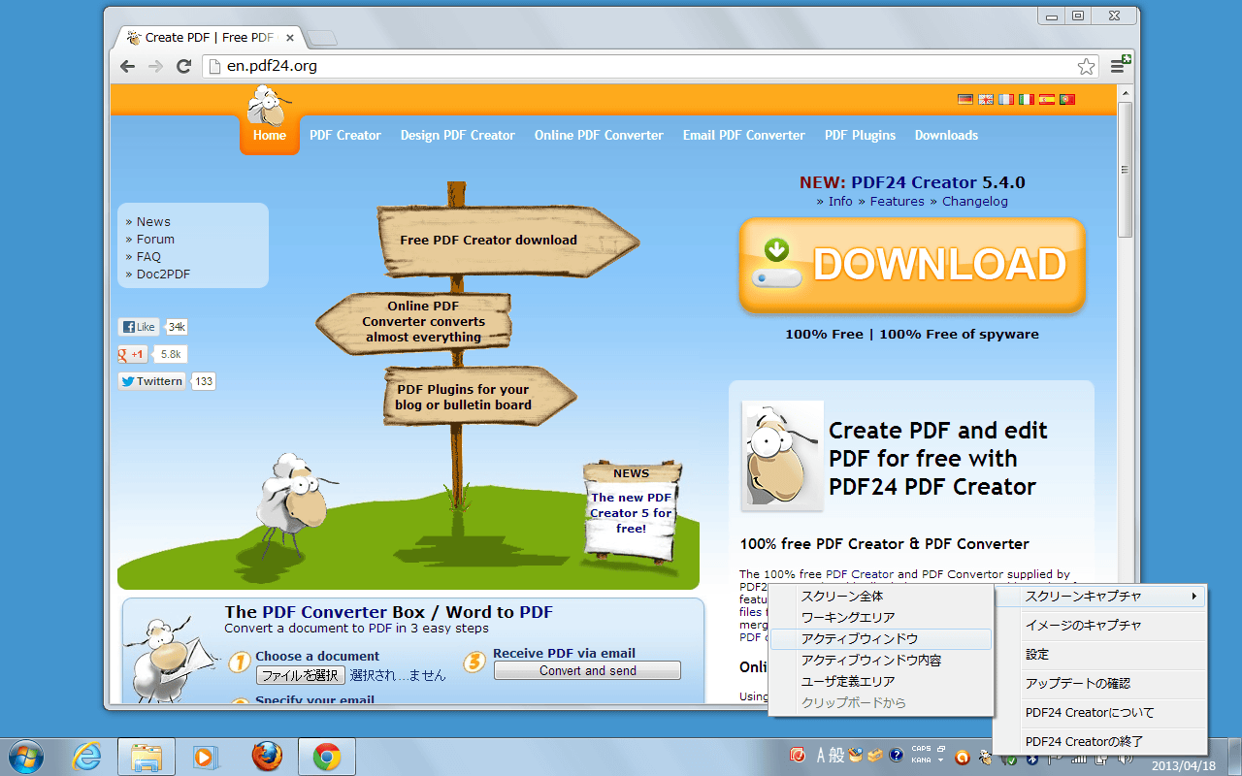Choose ユーザ定義エリア capture option
The height and width of the screenshot is (776, 1242).
tap(881, 681)
